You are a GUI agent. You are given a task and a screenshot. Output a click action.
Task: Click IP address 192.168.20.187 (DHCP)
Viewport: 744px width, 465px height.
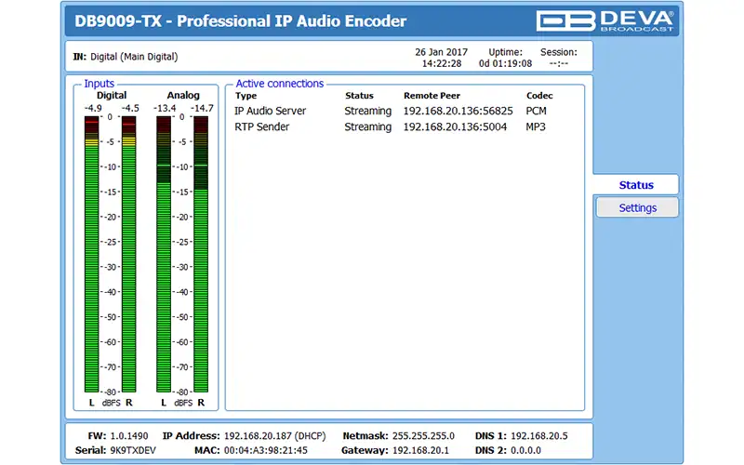[x=274, y=436]
